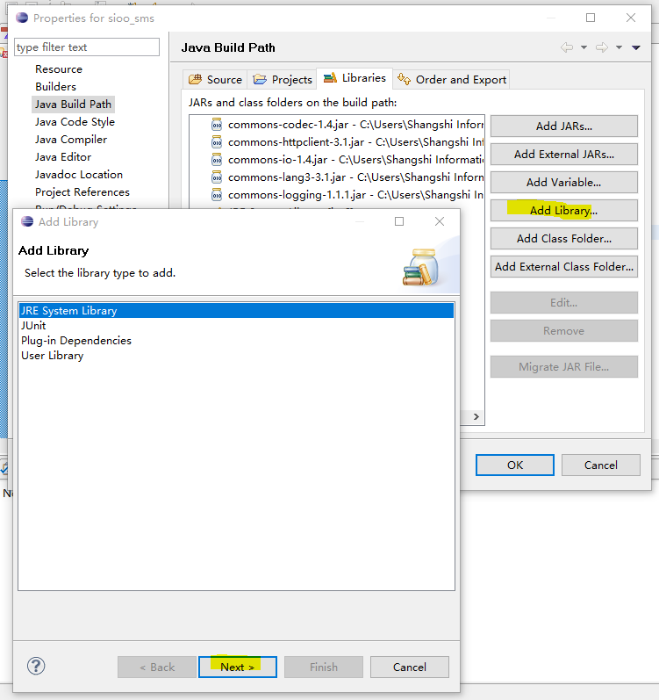Click the commons-lang3-3.1.jar file icon
The width and height of the screenshot is (659, 700).
point(217,177)
